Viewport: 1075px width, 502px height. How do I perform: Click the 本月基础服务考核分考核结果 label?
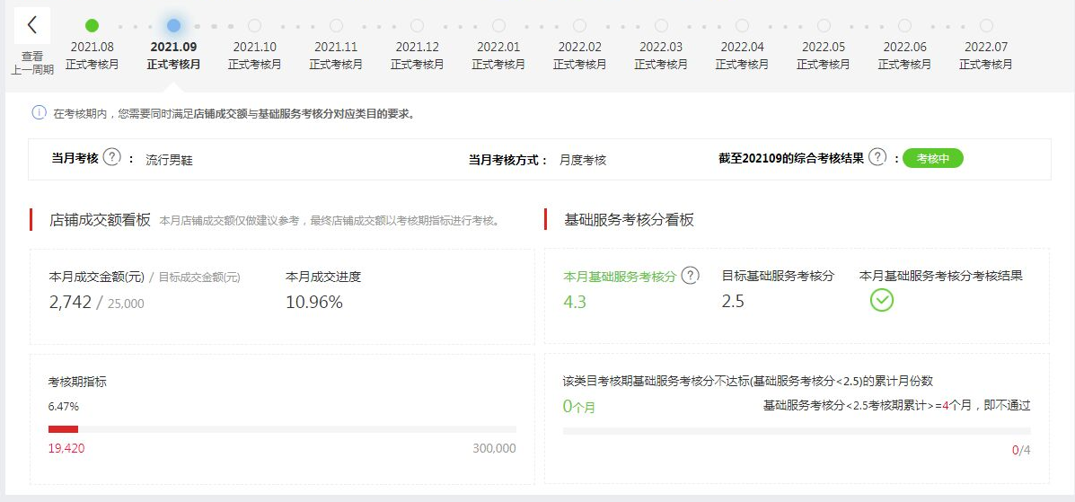941,276
